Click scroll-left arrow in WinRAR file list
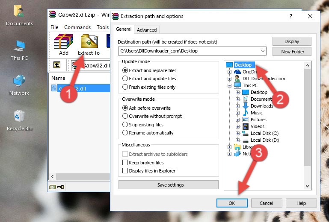Screen dimensions: 329x222 coord(53,176)
